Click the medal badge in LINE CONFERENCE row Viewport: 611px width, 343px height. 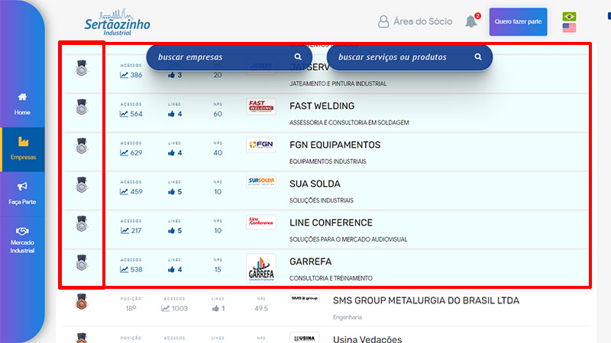click(82, 223)
